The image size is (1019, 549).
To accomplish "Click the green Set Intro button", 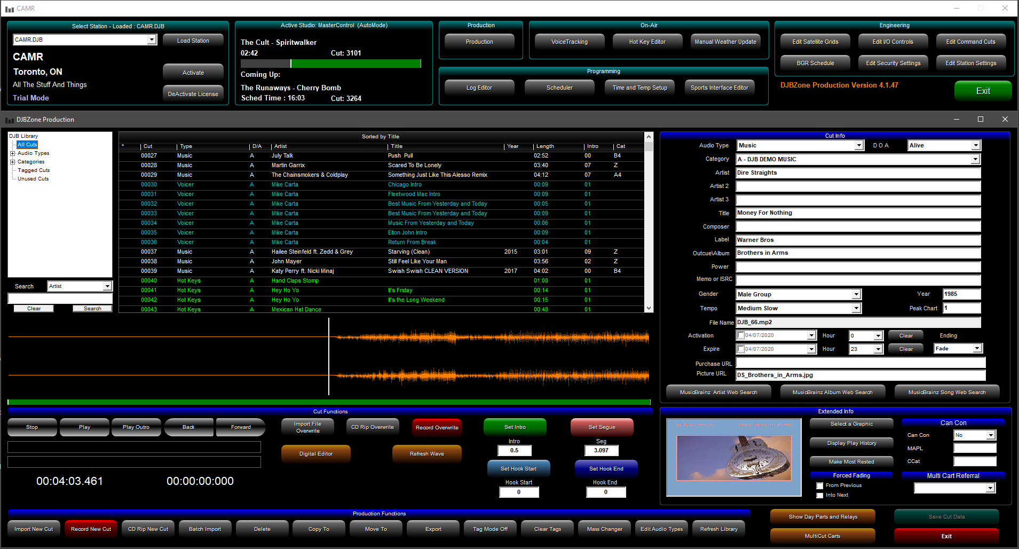I will [x=515, y=427].
